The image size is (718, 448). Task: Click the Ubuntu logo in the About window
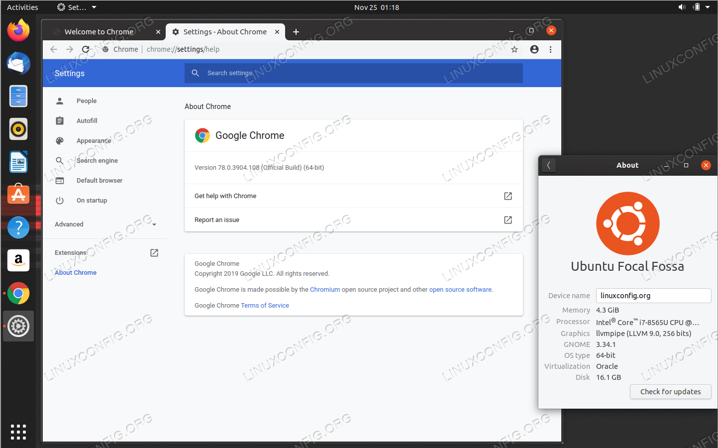coord(627,224)
